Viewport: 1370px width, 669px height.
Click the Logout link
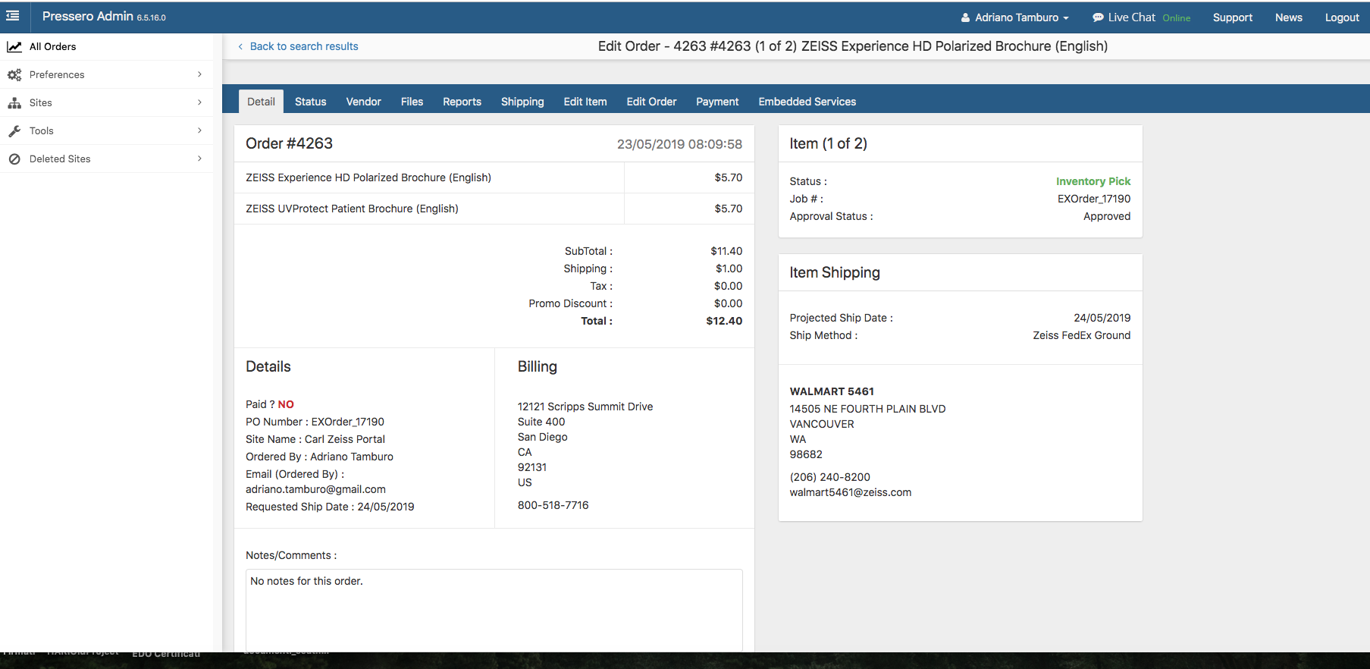point(1341,17)
